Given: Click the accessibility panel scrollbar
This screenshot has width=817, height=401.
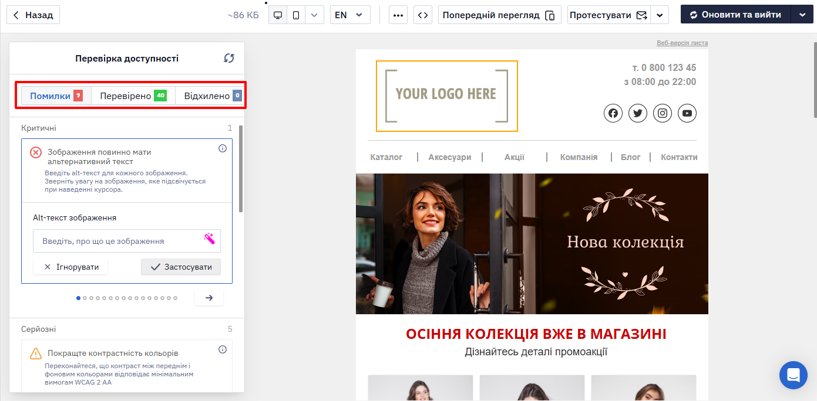Looking at the screenshot, I should click(241, 169).
